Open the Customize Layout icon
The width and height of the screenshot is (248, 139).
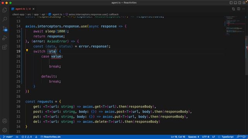pyautogui.click(x=244, y=3)
